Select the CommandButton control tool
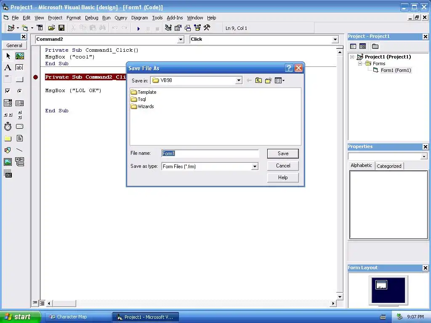 click(19, 79)
